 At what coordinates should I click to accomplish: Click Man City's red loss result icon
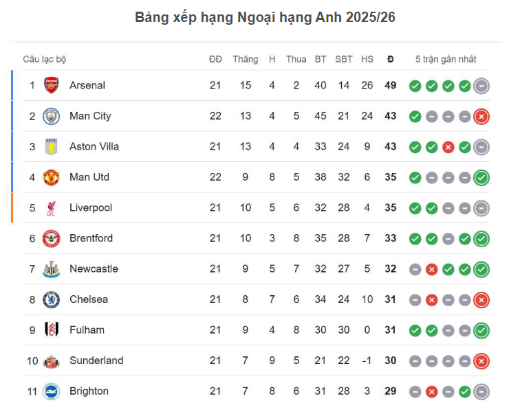(481, 117)
